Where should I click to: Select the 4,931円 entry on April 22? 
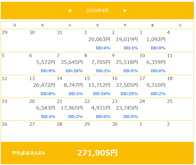point(101,108)
